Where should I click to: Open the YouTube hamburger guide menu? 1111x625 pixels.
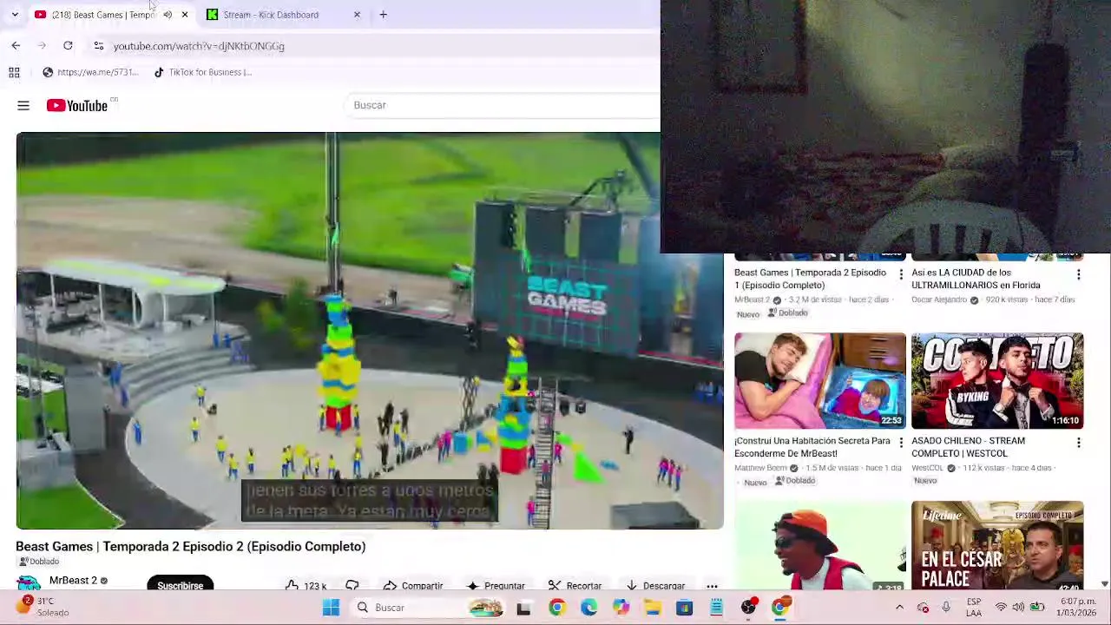[23, 106]
